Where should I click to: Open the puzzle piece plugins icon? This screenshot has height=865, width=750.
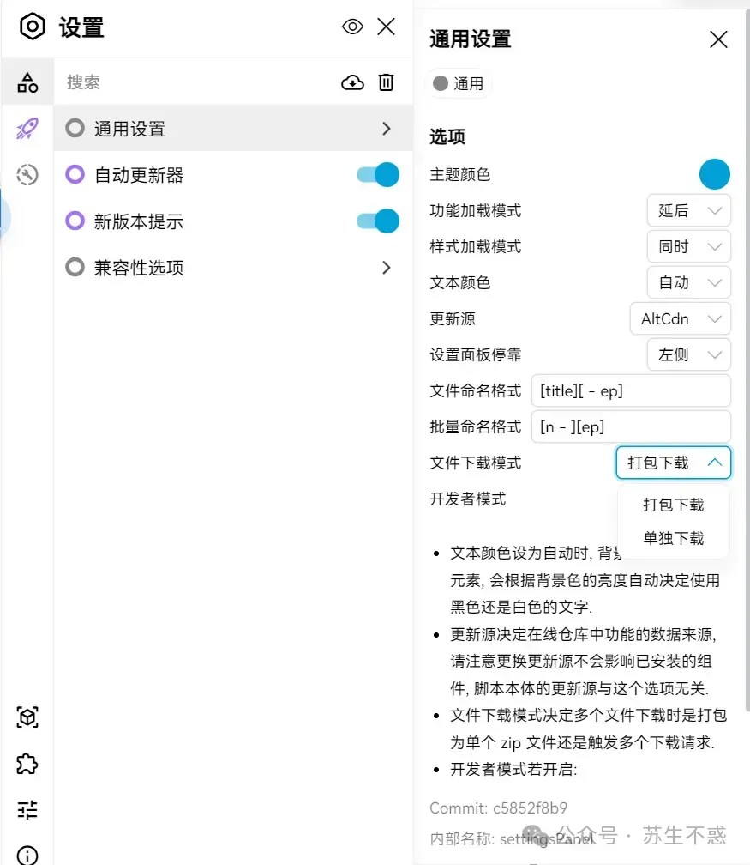tap(27, 763)
